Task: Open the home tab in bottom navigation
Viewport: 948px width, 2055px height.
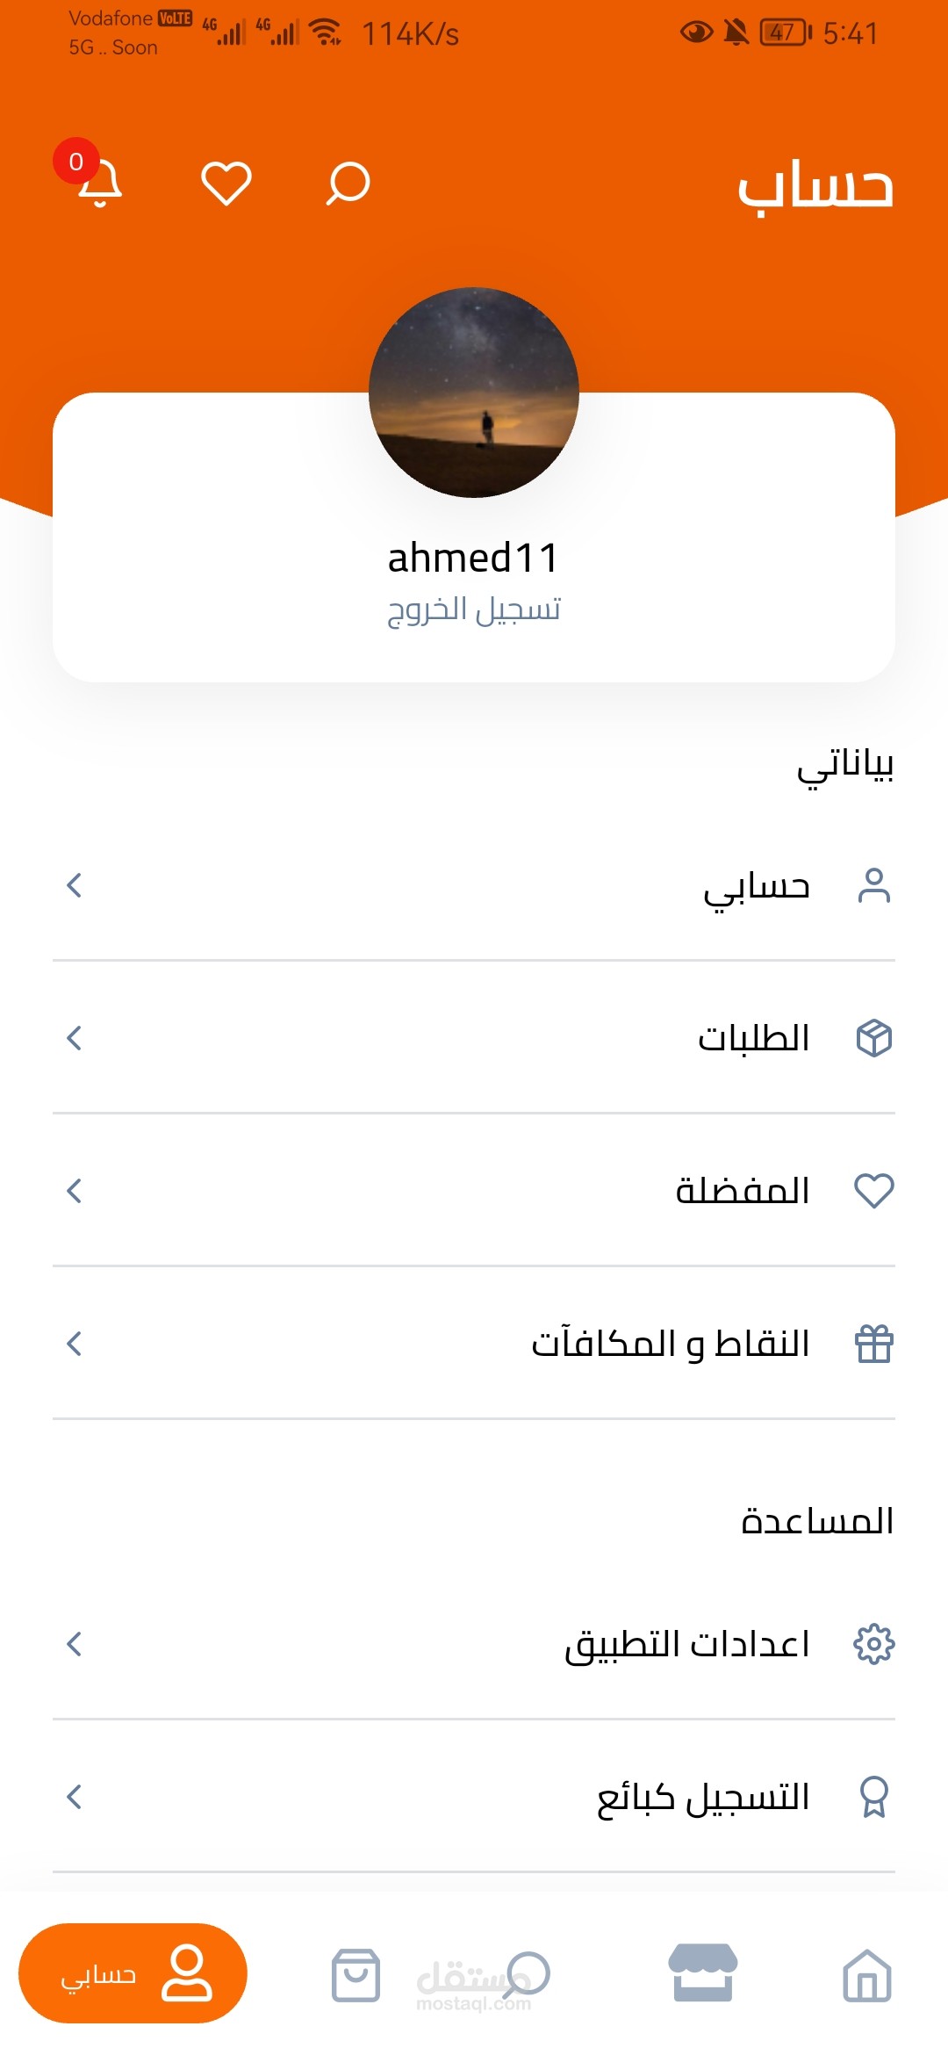Action: point(866,1975)
